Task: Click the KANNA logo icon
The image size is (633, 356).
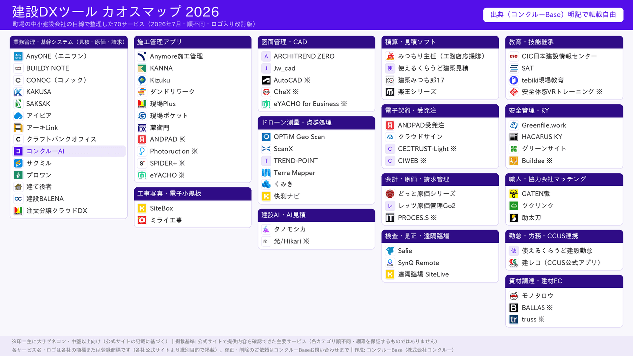Action: pyautogui.click(x=142, y=68)
